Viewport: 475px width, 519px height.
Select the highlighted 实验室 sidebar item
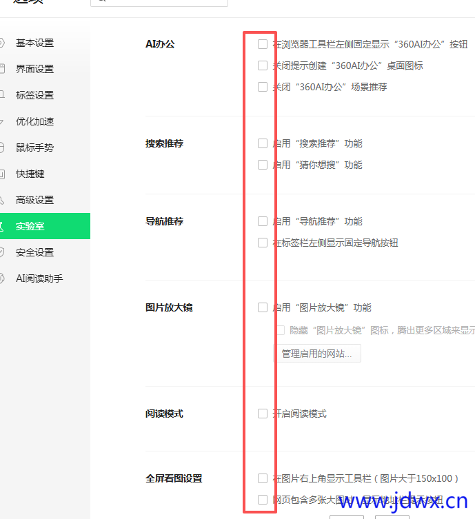(30, 226)
